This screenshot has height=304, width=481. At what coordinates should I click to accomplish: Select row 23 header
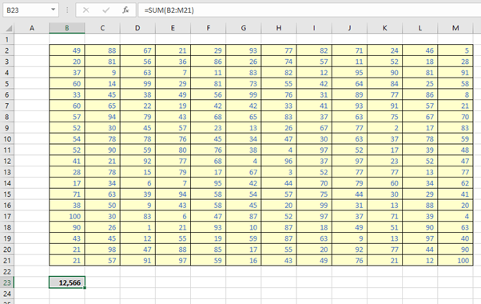click(x=7, y=282)
